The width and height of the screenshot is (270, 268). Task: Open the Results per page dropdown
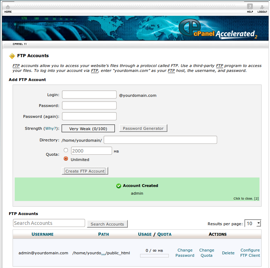(252, 223)
